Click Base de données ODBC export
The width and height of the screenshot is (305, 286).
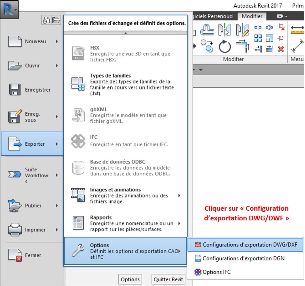click(x=126, y=168)
